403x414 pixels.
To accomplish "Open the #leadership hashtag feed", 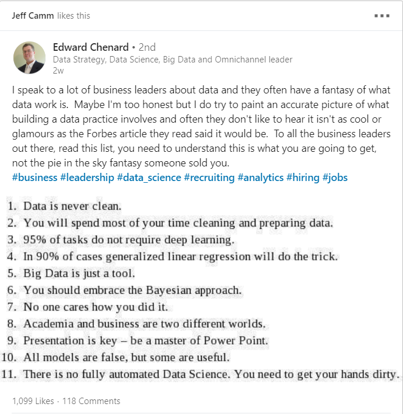I will point(87,178).
